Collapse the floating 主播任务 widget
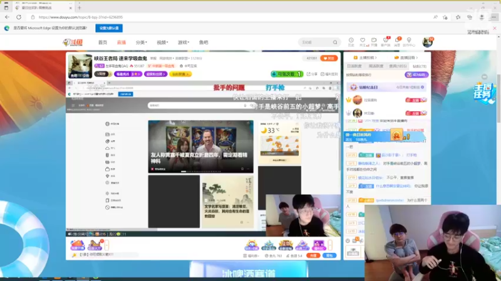 click(x=484, y=77)
